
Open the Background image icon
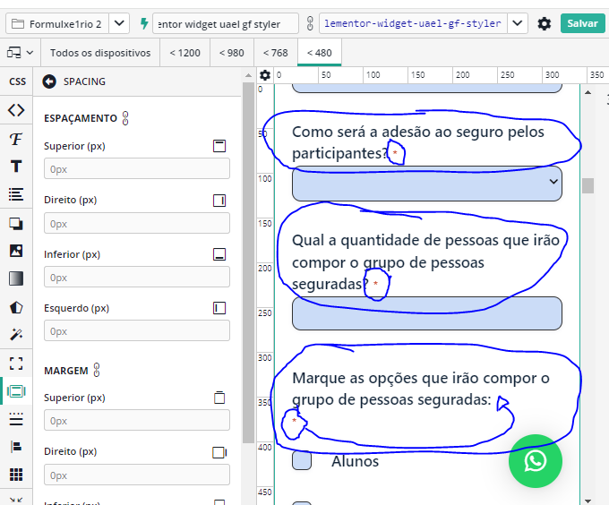(16, 251)
